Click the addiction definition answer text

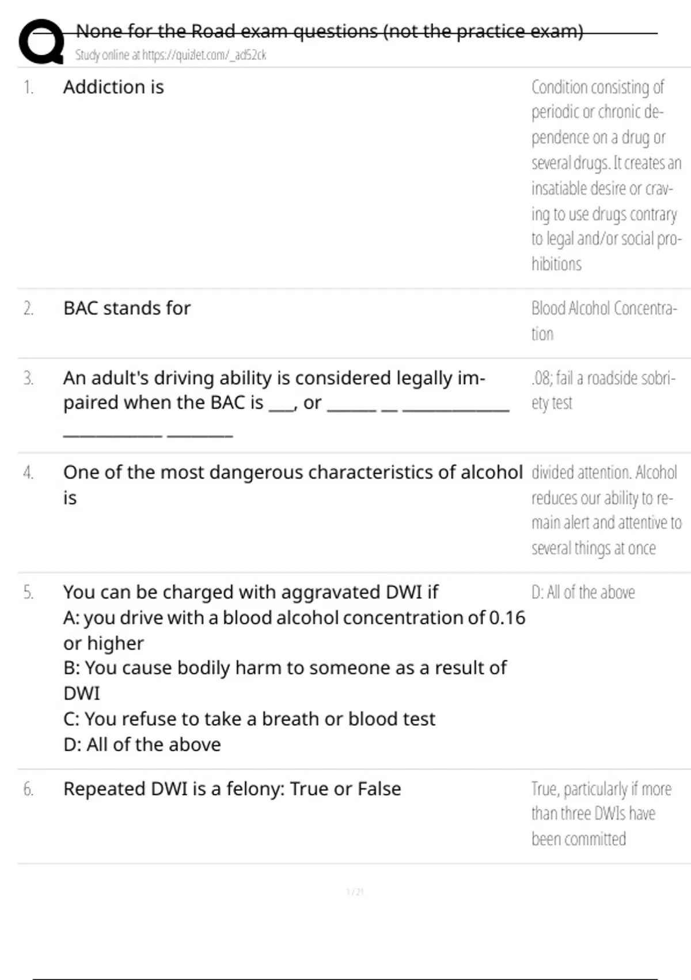[606, 175]
